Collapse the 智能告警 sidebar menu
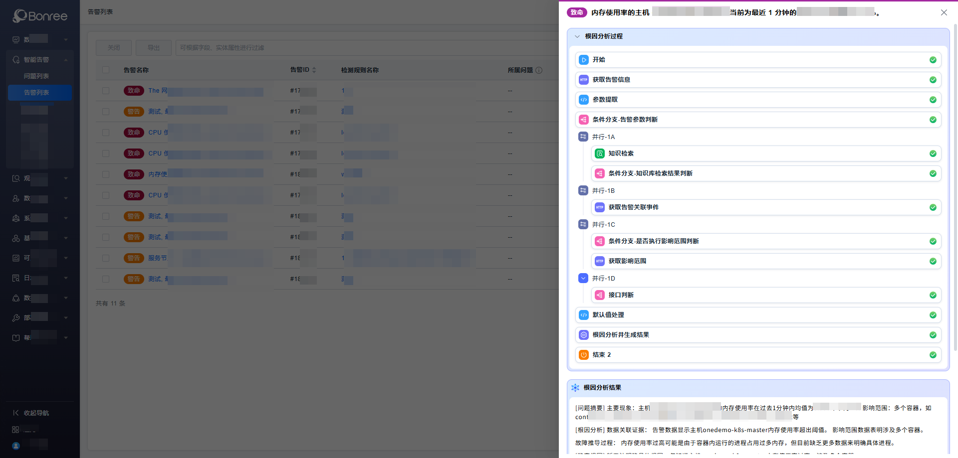The height and width of the screenshot is (458, 958). pos(65,60)
